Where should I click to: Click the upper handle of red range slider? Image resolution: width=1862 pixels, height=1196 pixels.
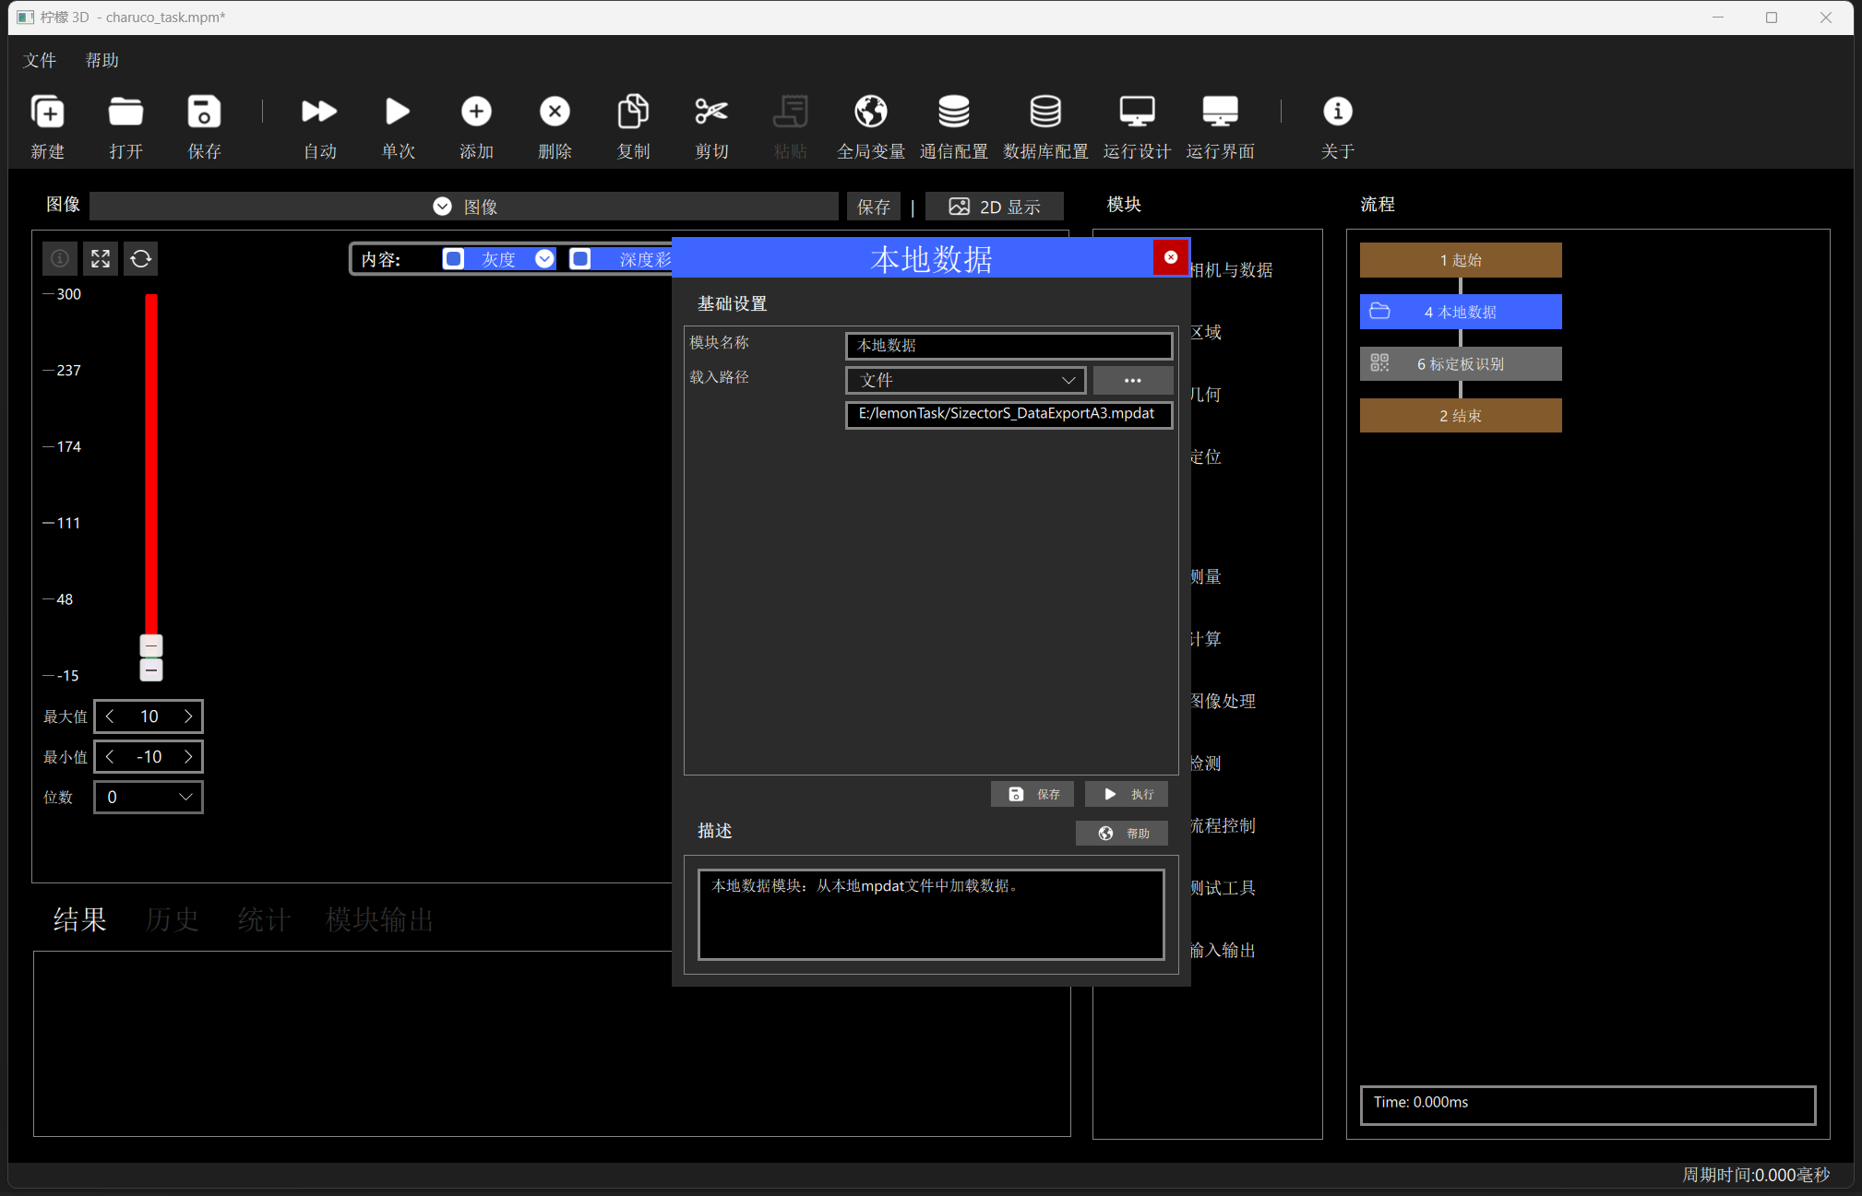coord(151,645)
